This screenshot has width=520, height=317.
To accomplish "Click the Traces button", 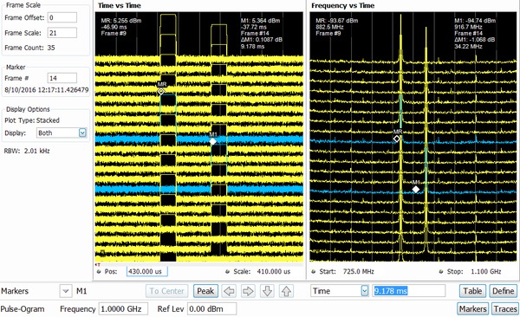I will tap(505, 309).
